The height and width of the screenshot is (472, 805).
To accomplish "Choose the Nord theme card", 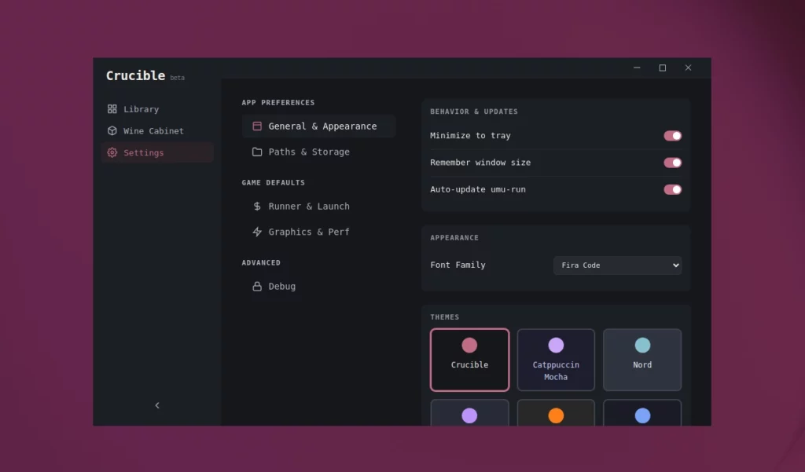I will (x=642, y=360).
